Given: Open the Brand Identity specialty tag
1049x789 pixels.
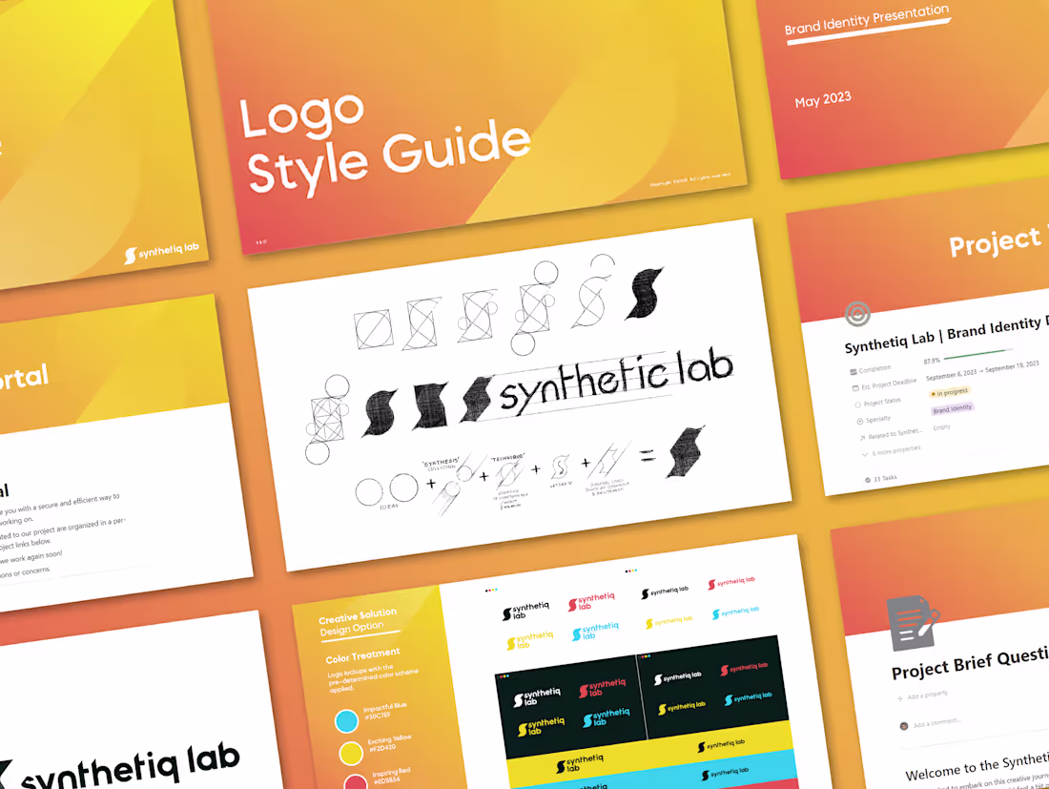Looking at the screenshot, I should coord(952,409).
